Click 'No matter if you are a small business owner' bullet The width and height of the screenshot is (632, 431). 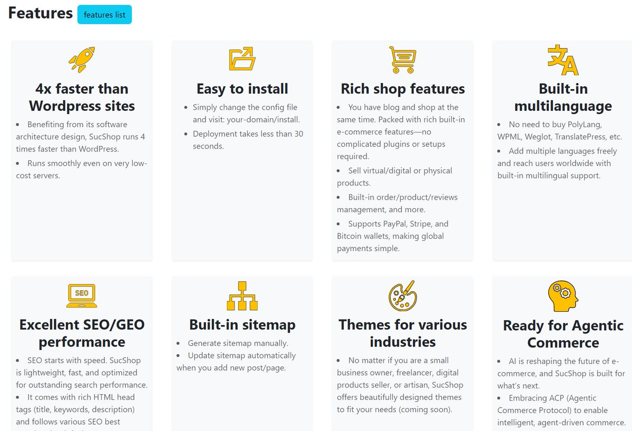pos(400,385)
